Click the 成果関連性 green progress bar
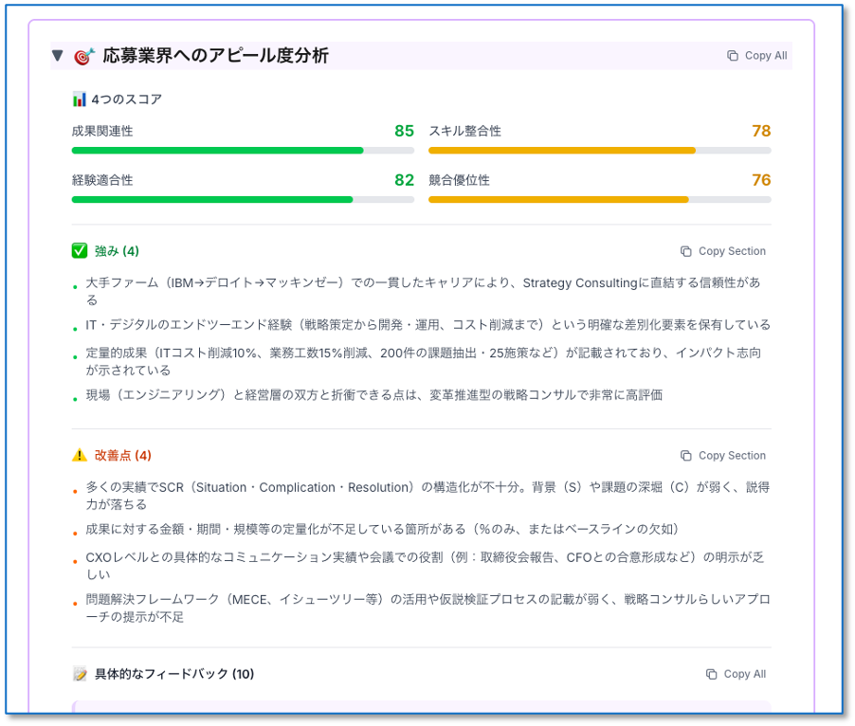The width and height of the screenshot is (855, 726). point(217,150)
